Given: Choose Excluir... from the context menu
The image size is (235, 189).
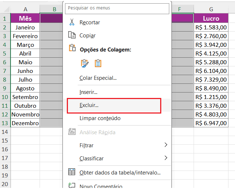Looking at the screenshot, I should (x=89, y=105).
